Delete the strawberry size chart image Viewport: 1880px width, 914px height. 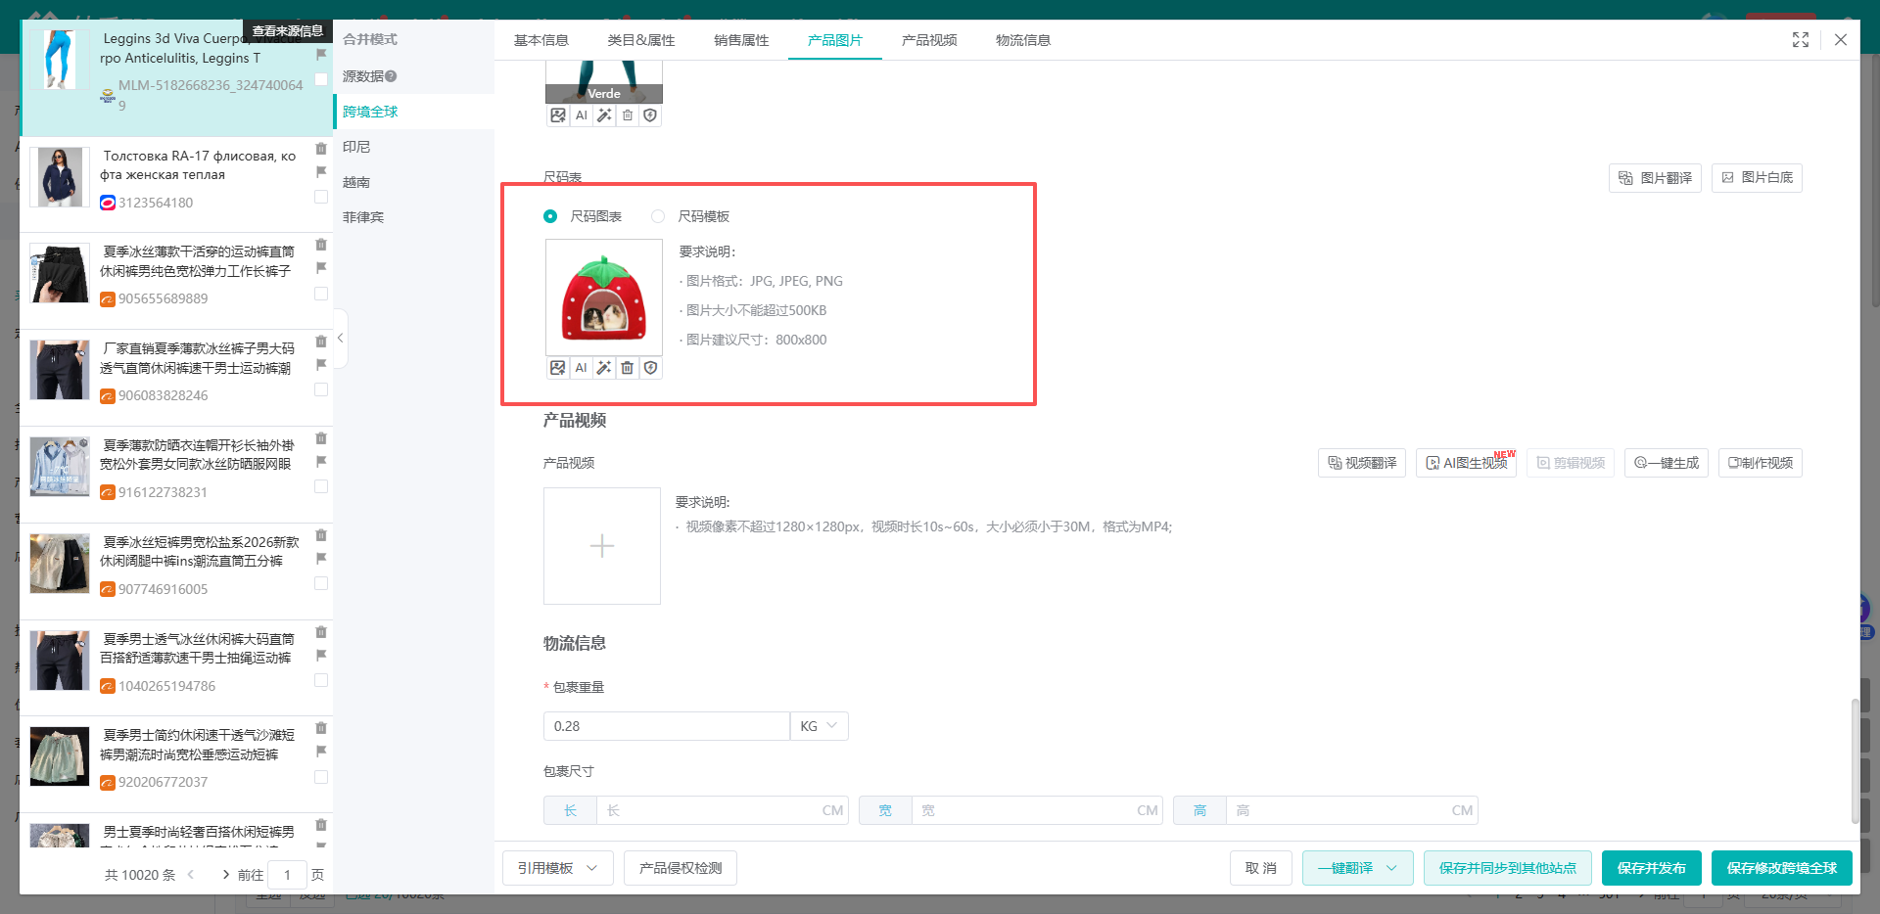pyautogui.click(x=628, y=368)
